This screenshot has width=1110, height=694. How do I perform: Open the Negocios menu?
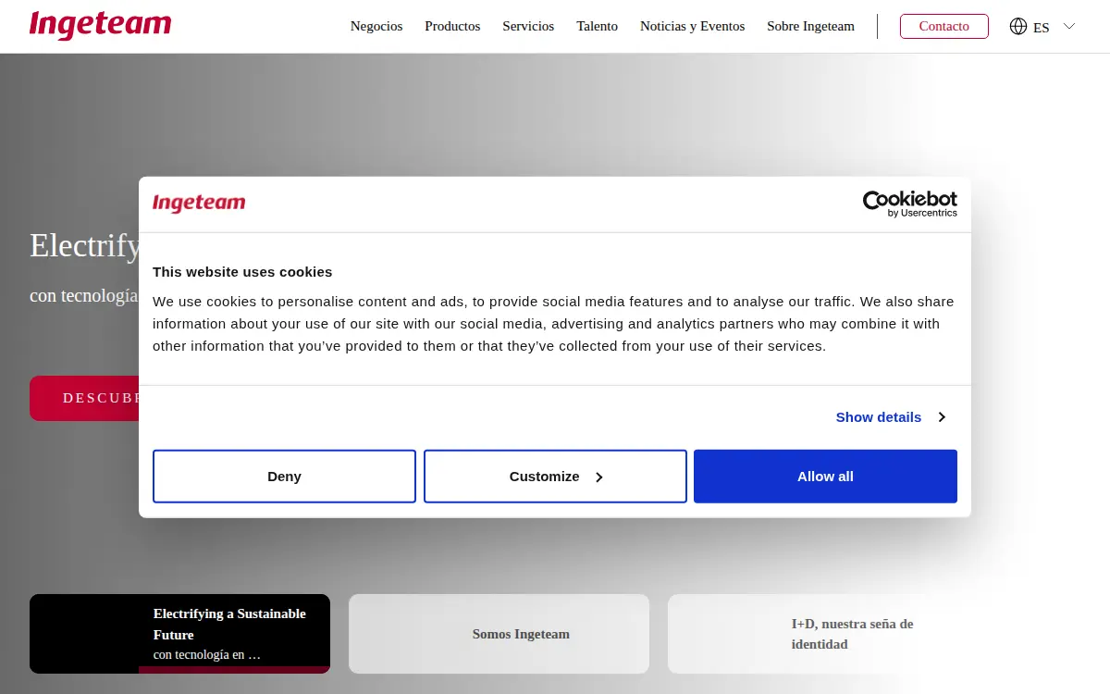click(376, 26)
